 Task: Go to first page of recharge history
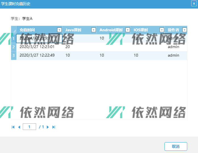(x=13, y=127)
